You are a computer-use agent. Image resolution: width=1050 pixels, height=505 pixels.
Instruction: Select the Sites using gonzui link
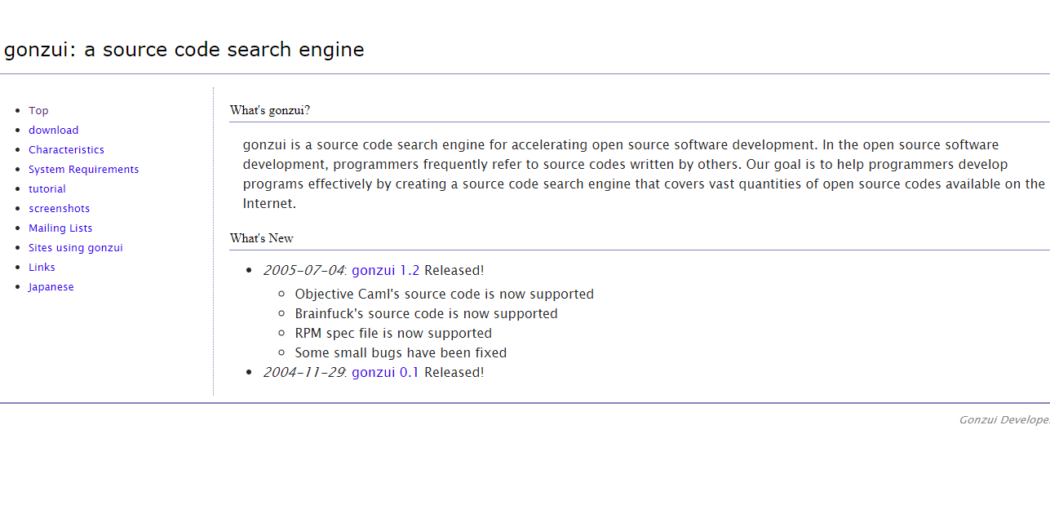click(75, 248)
